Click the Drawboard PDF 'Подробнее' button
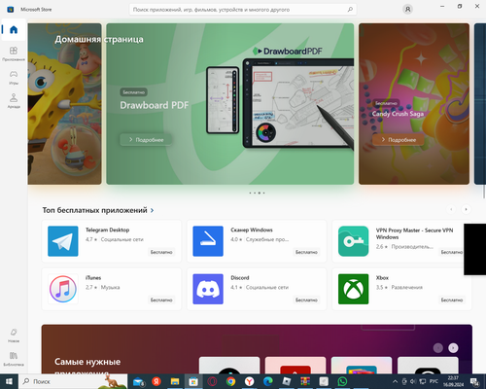 pos(146,140)
